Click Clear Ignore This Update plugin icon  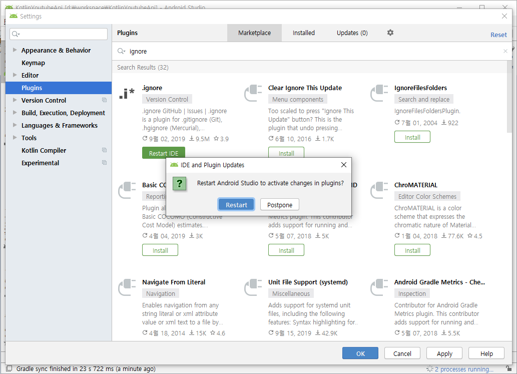253,93
